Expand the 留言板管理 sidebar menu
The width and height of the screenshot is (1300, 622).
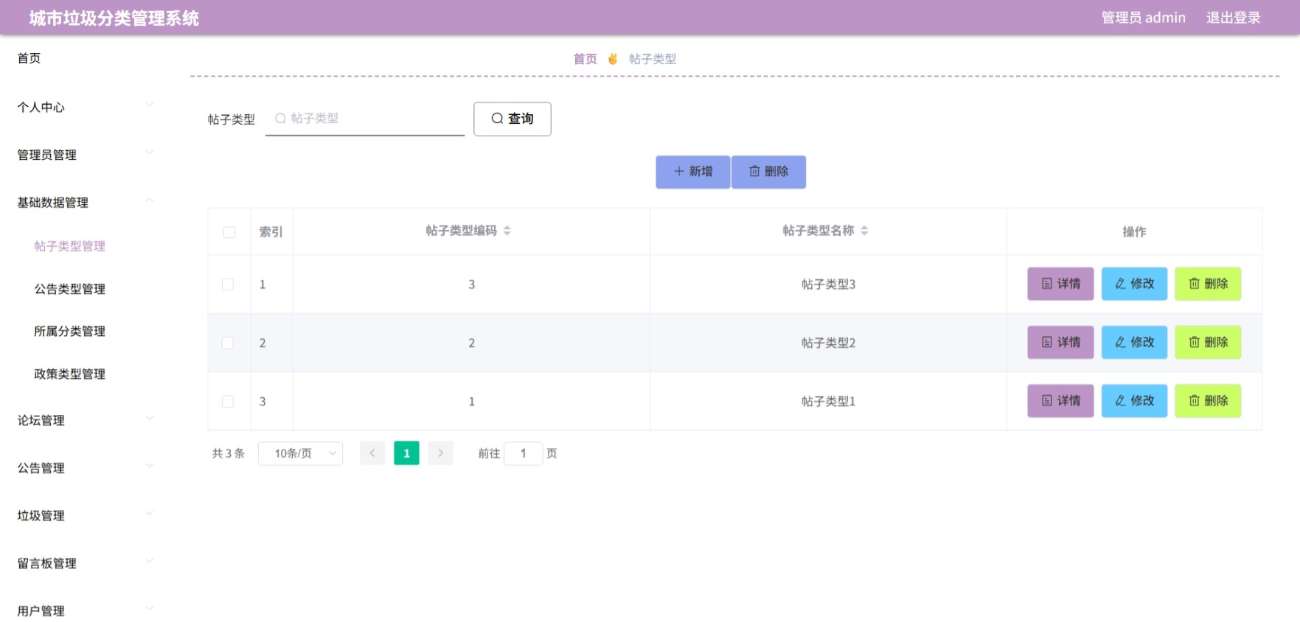[x=86, y=564]
